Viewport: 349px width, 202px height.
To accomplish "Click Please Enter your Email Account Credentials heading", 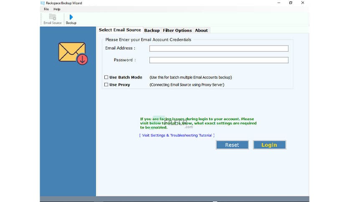I will [x=148, y=40].
